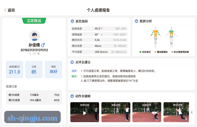Click the suggestion about 练习下蹲摆臂动作
Screen dimensions: 197x127
click(x=109, y=81)
